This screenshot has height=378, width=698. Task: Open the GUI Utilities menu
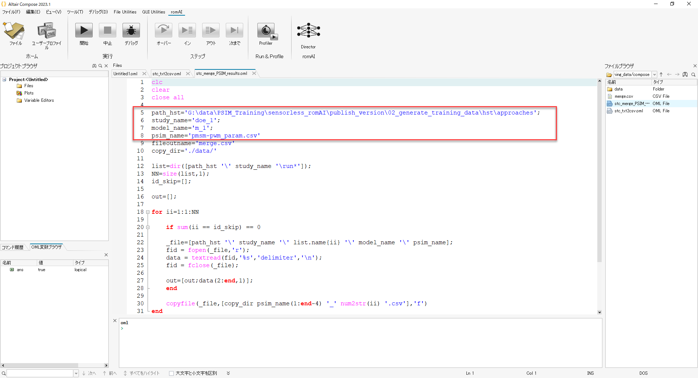pos(153,12)
